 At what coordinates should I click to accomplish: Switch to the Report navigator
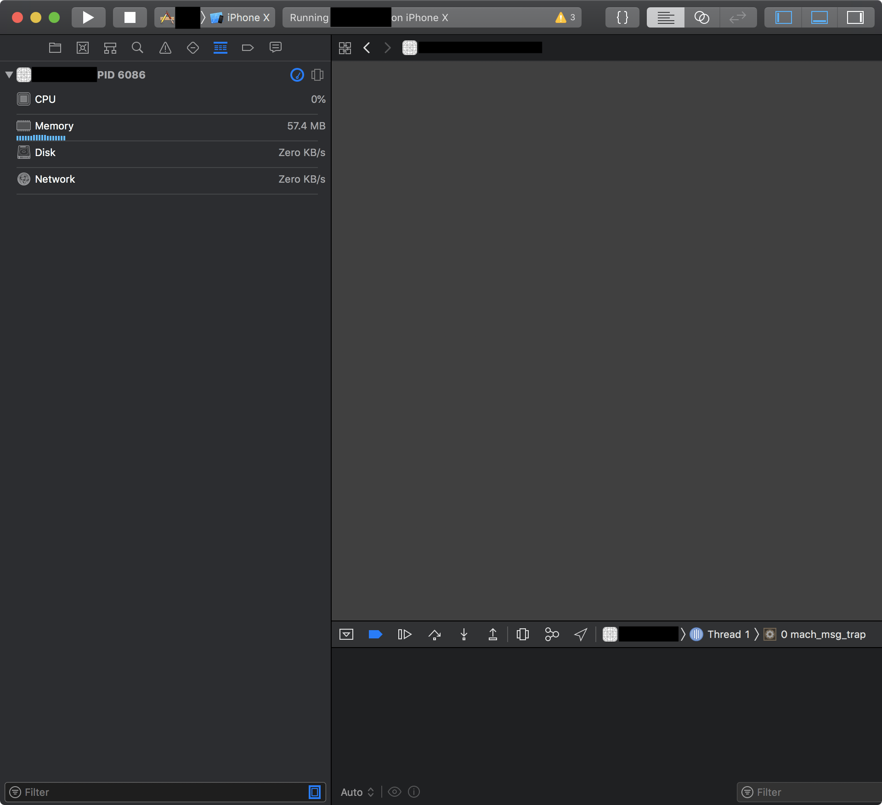click(275, 47)
